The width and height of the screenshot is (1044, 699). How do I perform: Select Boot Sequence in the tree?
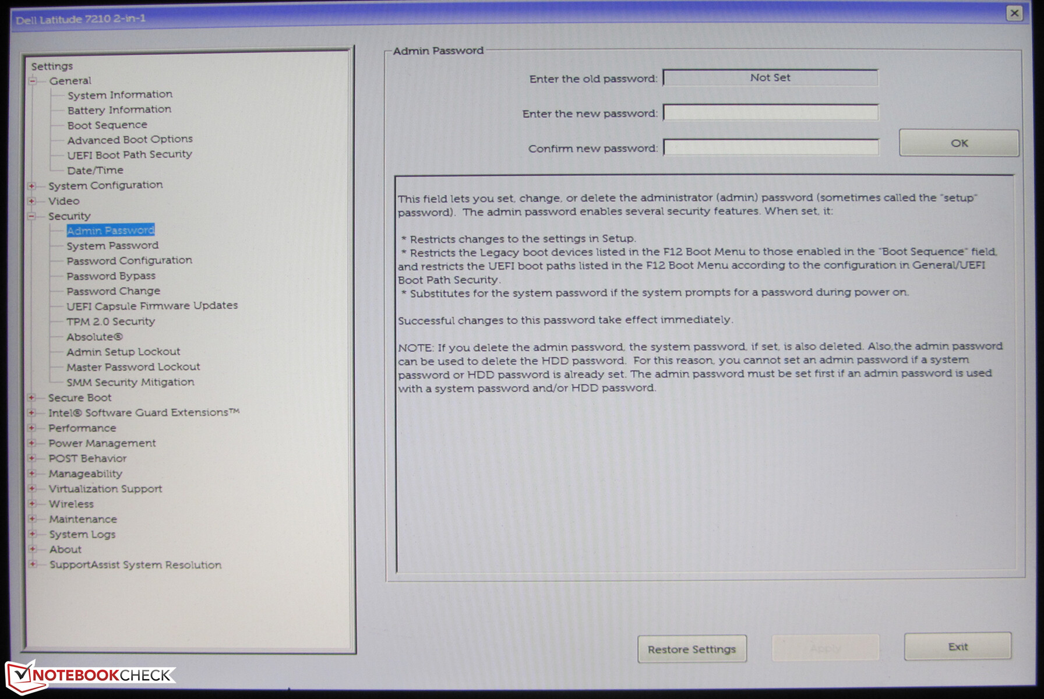107,125
